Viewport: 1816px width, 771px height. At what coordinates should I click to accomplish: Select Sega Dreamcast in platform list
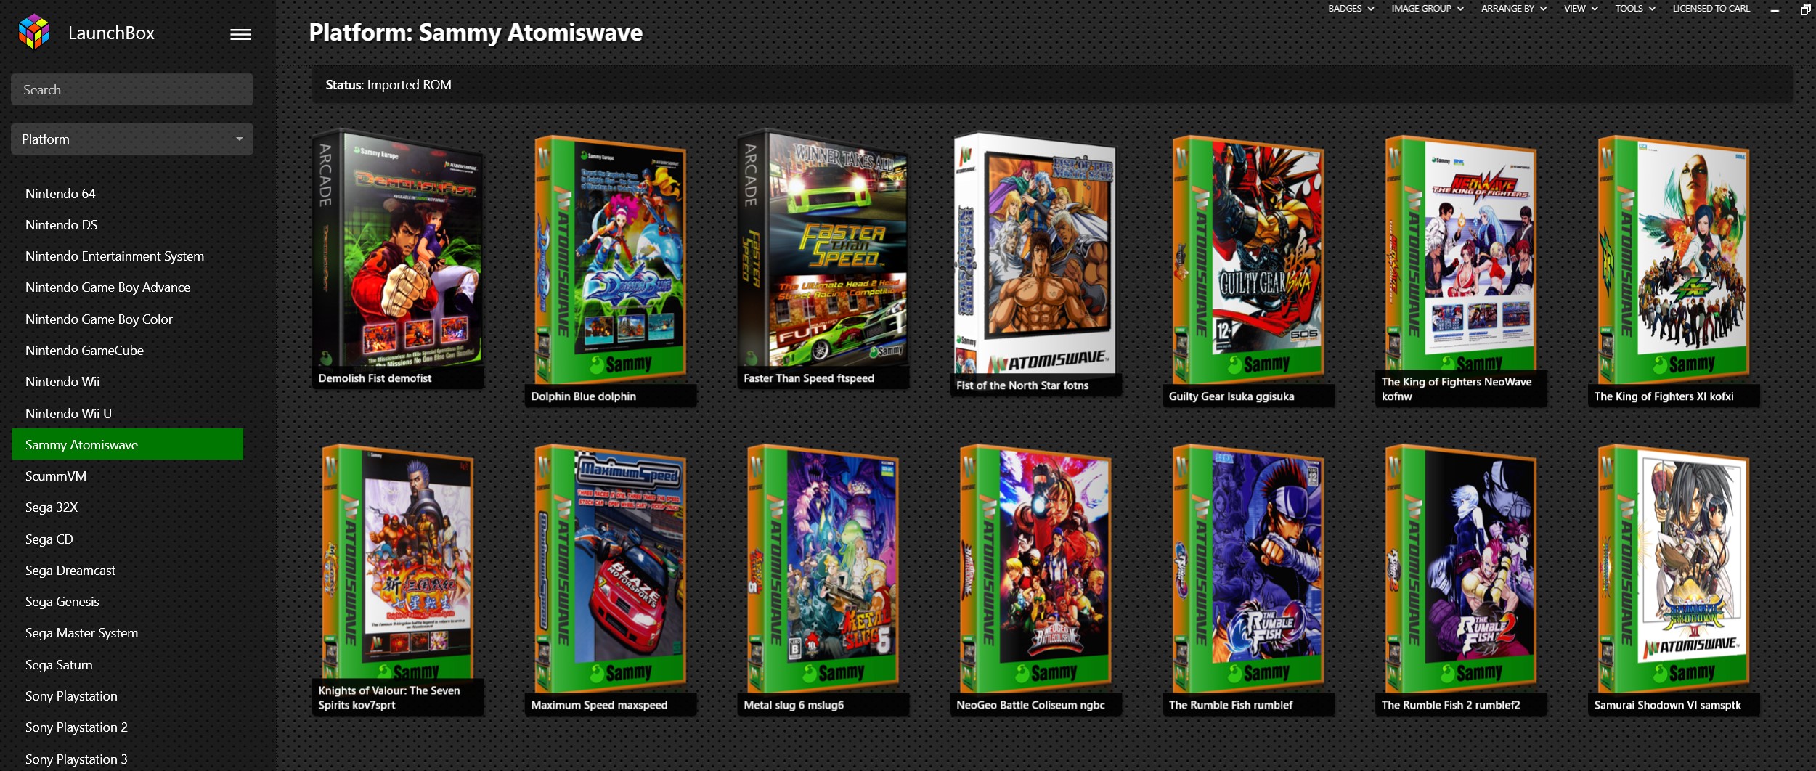pyautogui.click(x=70, y=571)
